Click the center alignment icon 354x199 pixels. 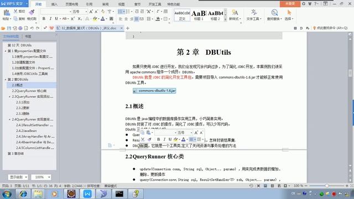pyautogui.click(x=126, y=19)
